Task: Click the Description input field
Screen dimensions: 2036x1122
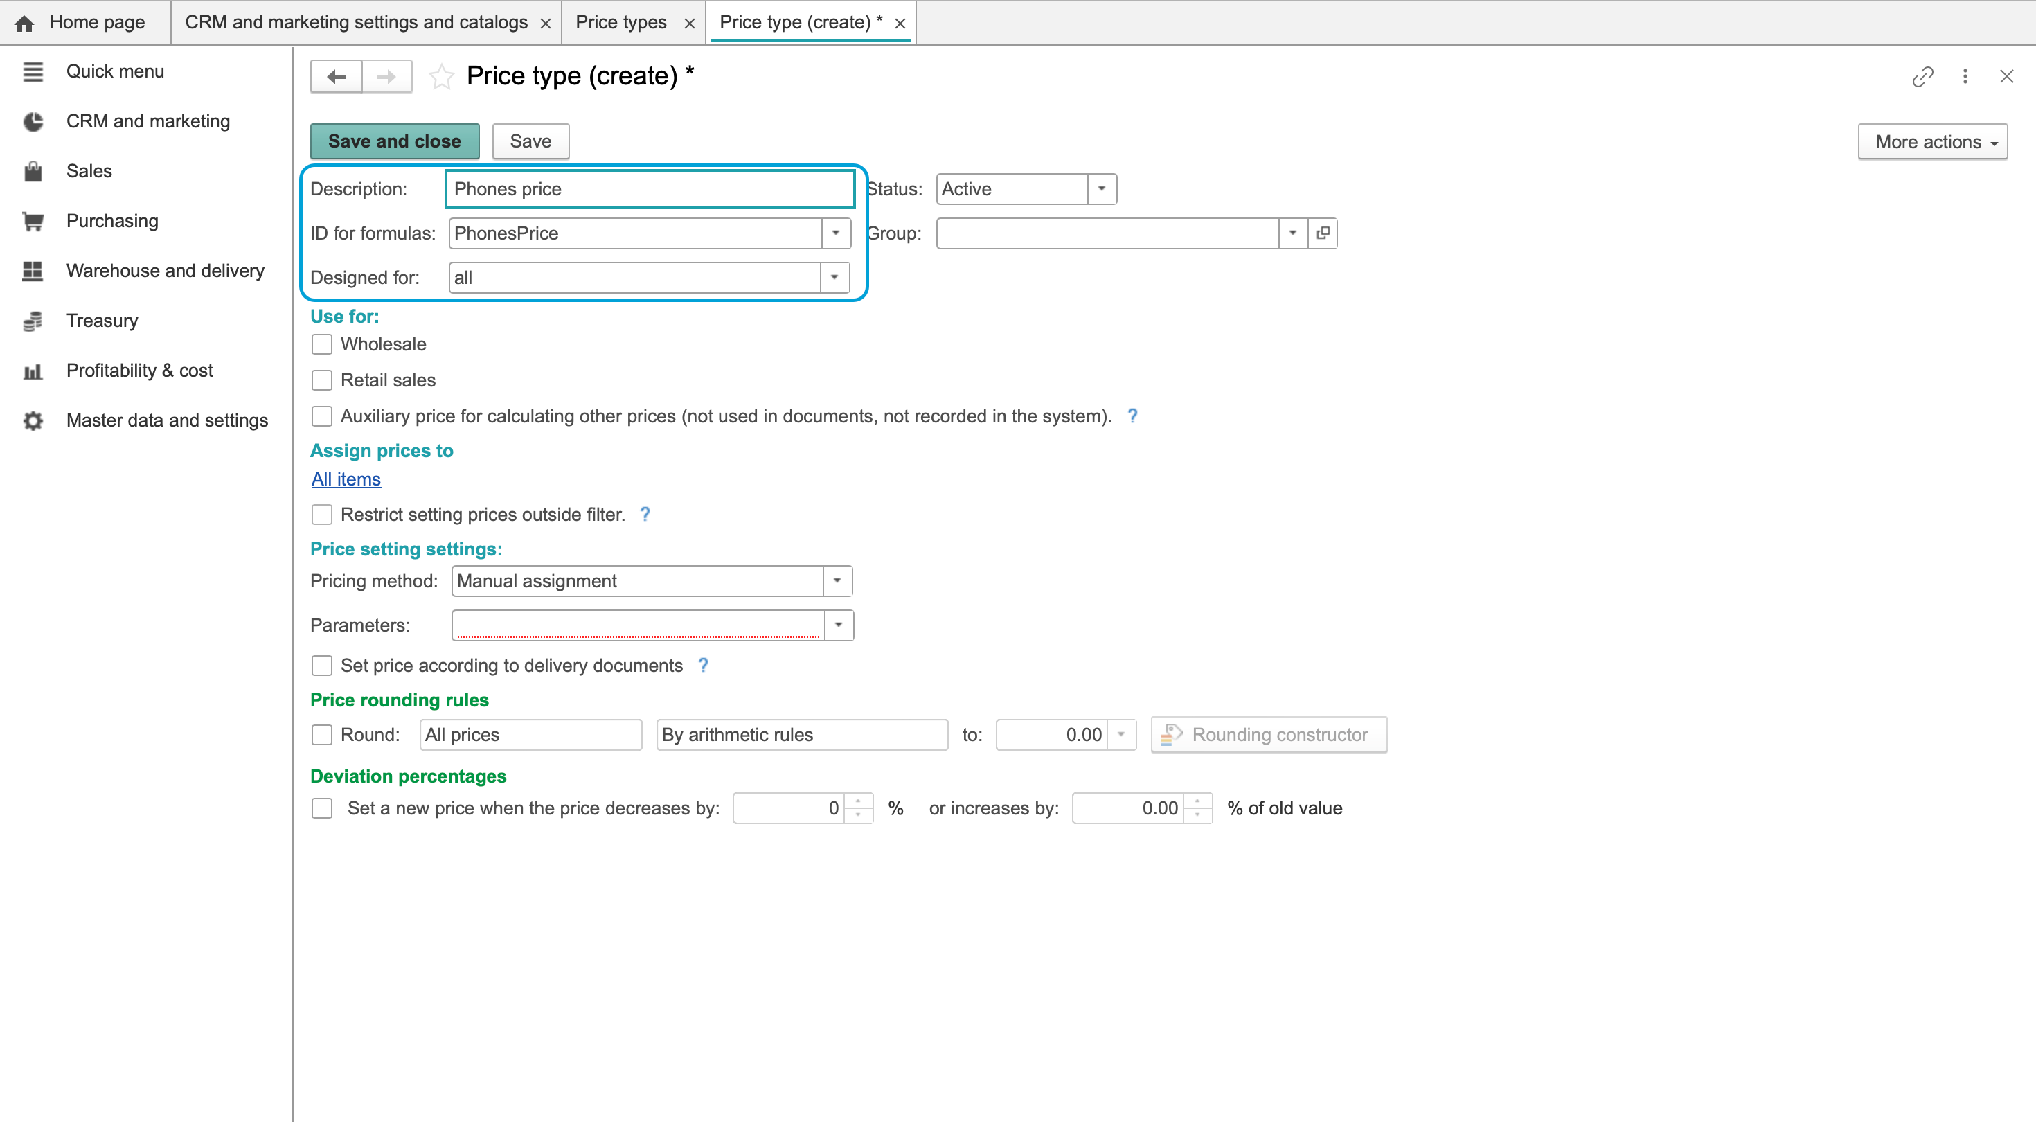Action: tap(650, 189)
